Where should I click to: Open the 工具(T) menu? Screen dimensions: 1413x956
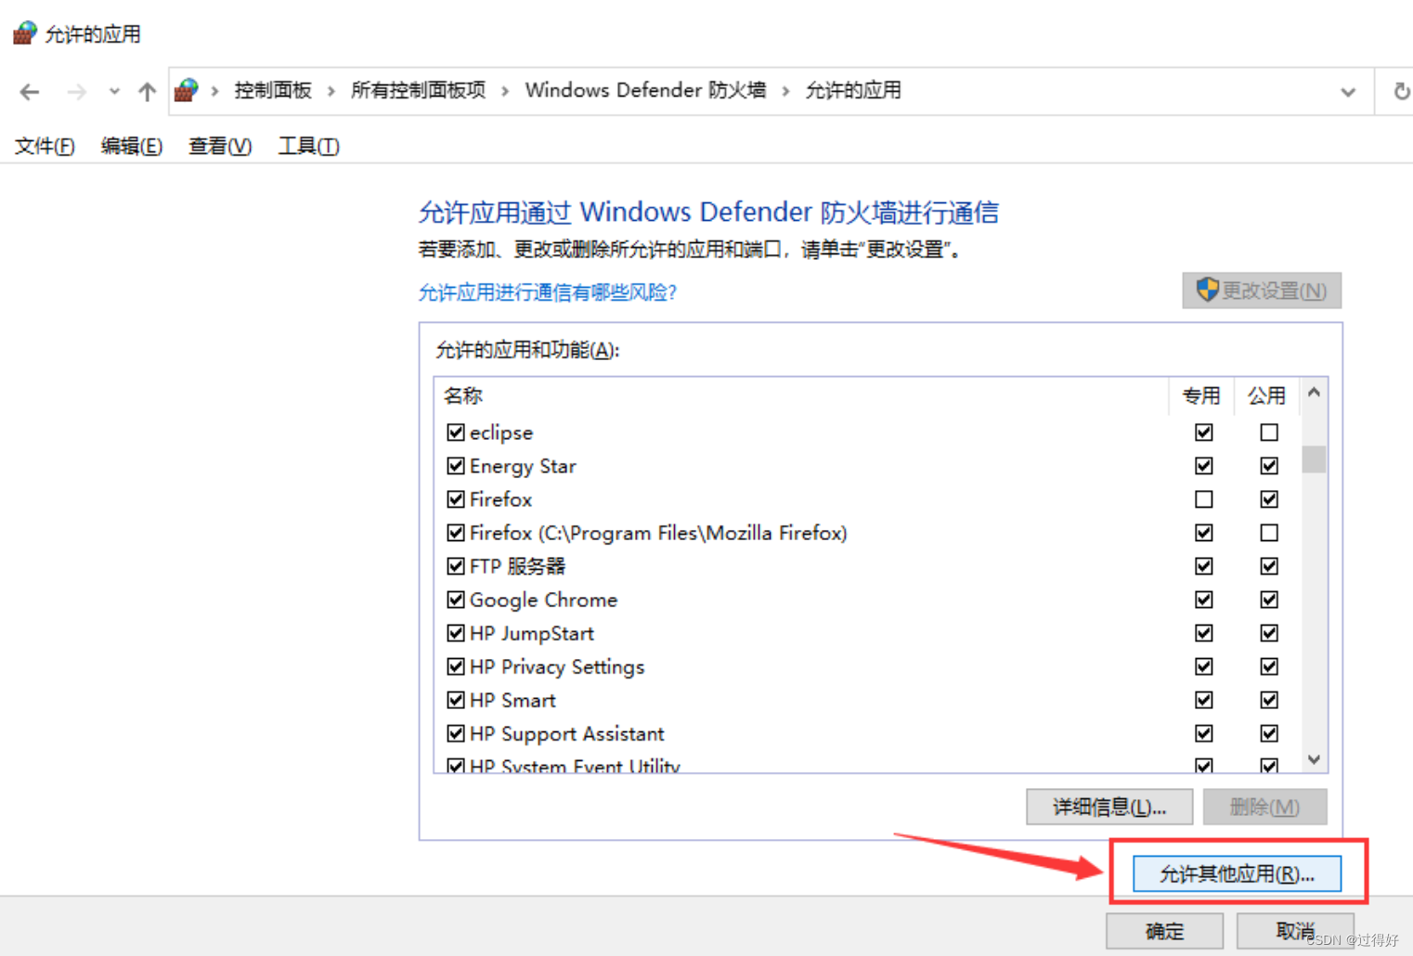[x=309, y=146]
